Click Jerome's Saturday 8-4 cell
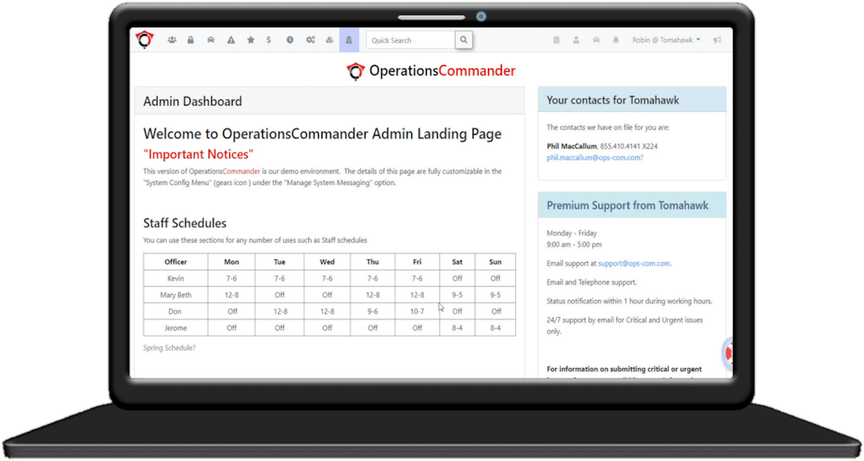 (457, 328)
